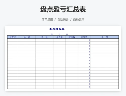Select the 盘点数 column header

click(59, 37)
